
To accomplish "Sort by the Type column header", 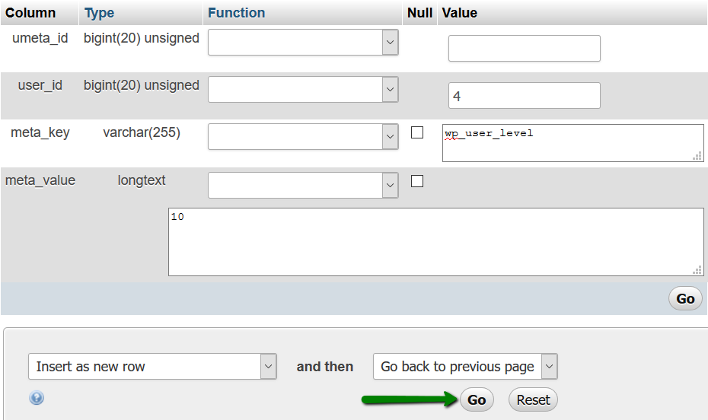I will click(x=99, y=13).
